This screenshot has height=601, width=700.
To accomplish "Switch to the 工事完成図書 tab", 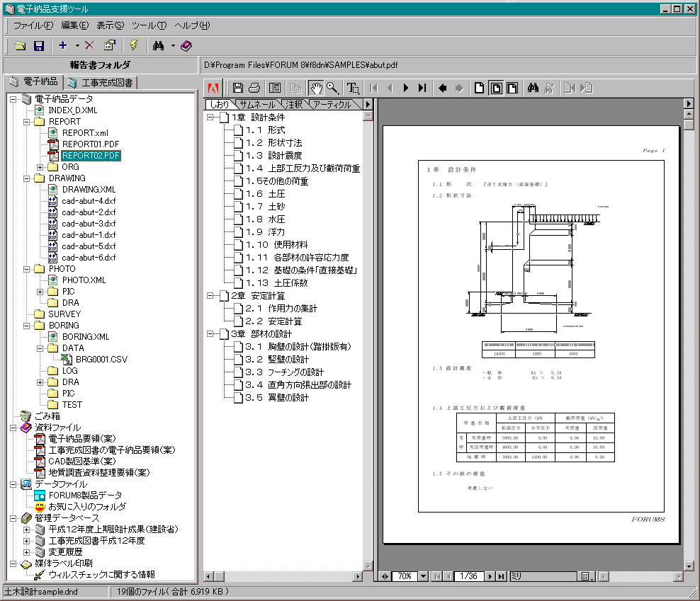I will coord(101,83).
